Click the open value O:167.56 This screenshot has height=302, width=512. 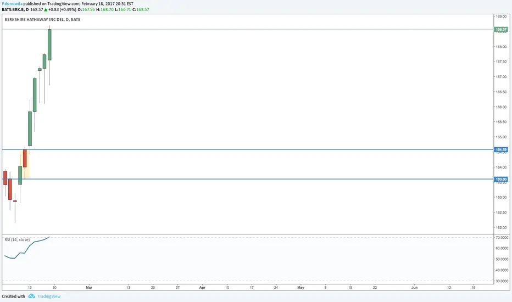tap(86, 10)
